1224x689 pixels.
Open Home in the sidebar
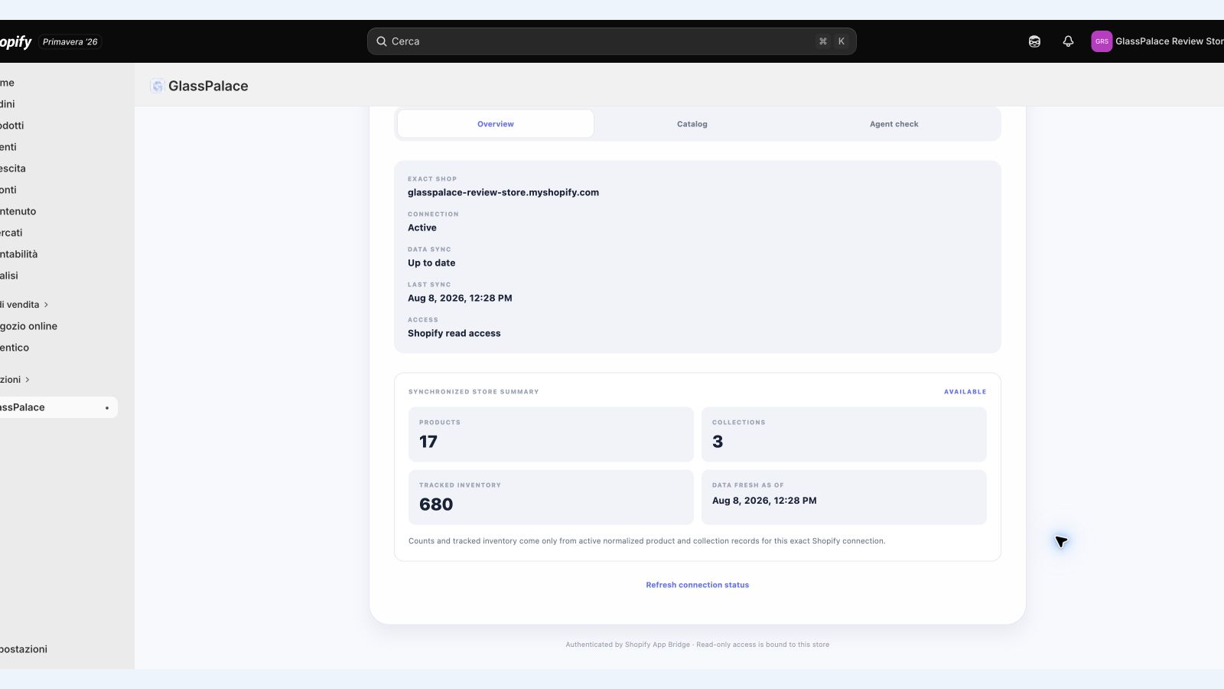pos(58,83)
